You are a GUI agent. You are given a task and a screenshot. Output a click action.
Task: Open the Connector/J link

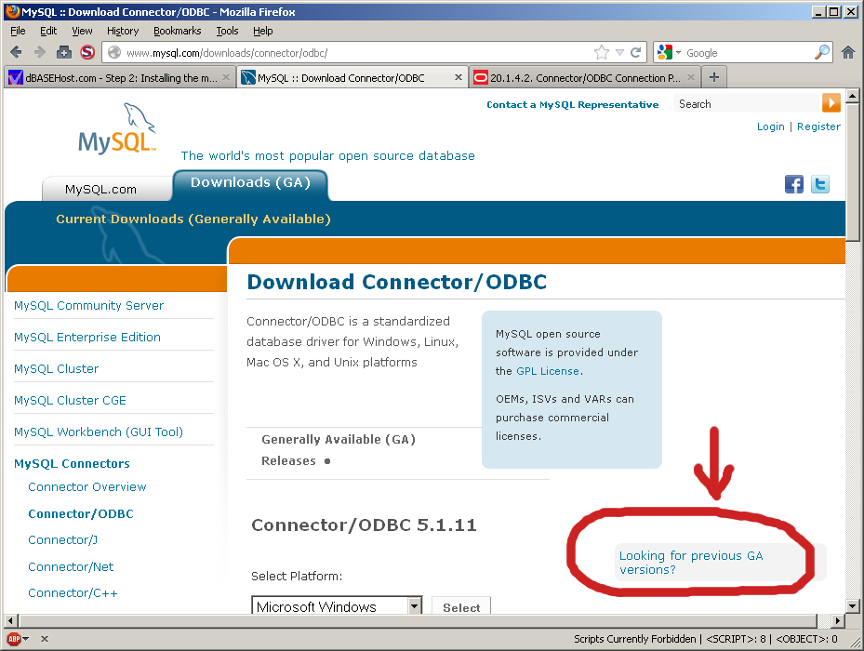[x=63, y=539]
